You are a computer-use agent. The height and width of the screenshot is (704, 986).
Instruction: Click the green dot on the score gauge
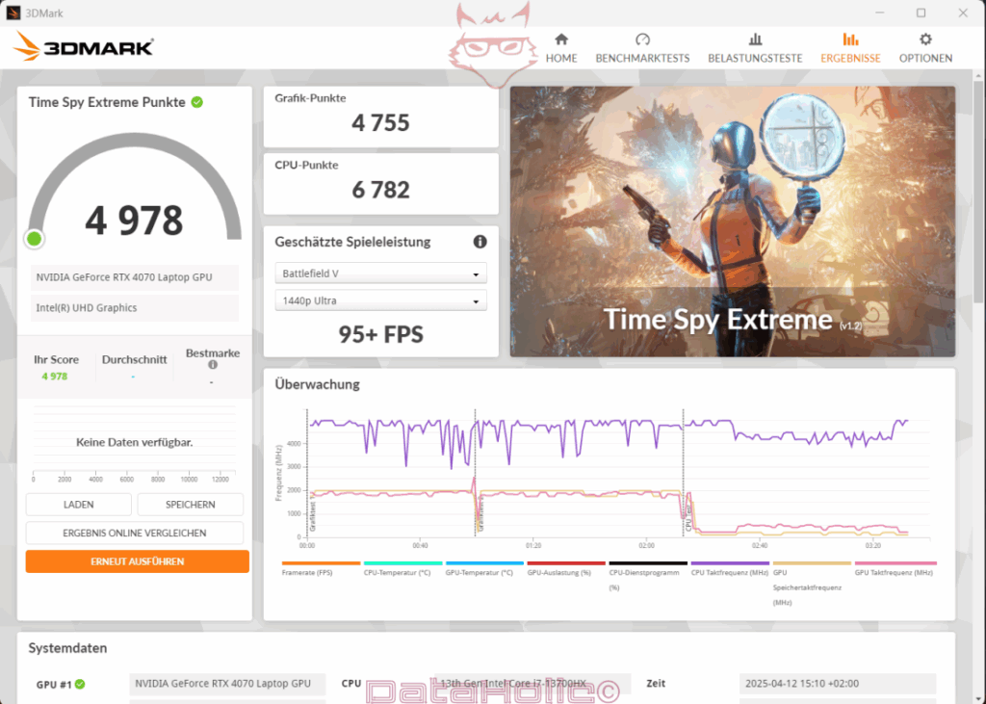click(x=35, y=239)
